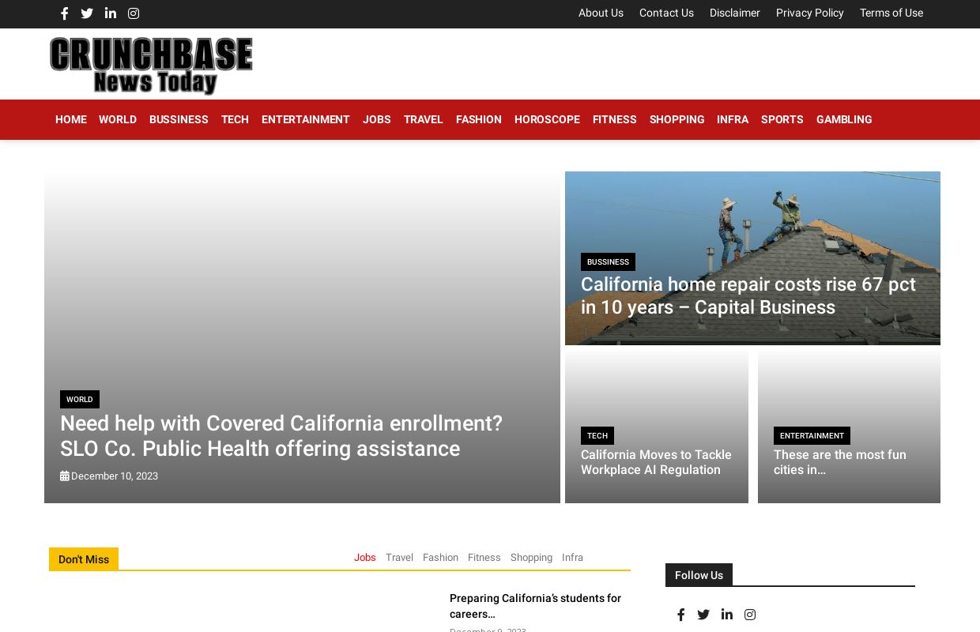Switch to the Travel filter tab
This screenshot has width=980, height=632.
tap(399, 558)
